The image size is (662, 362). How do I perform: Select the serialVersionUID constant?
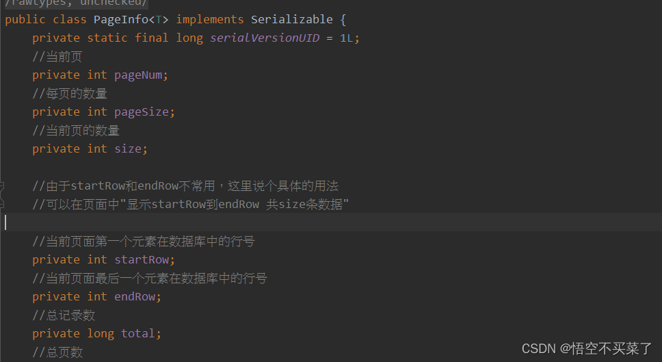[265, 38]
